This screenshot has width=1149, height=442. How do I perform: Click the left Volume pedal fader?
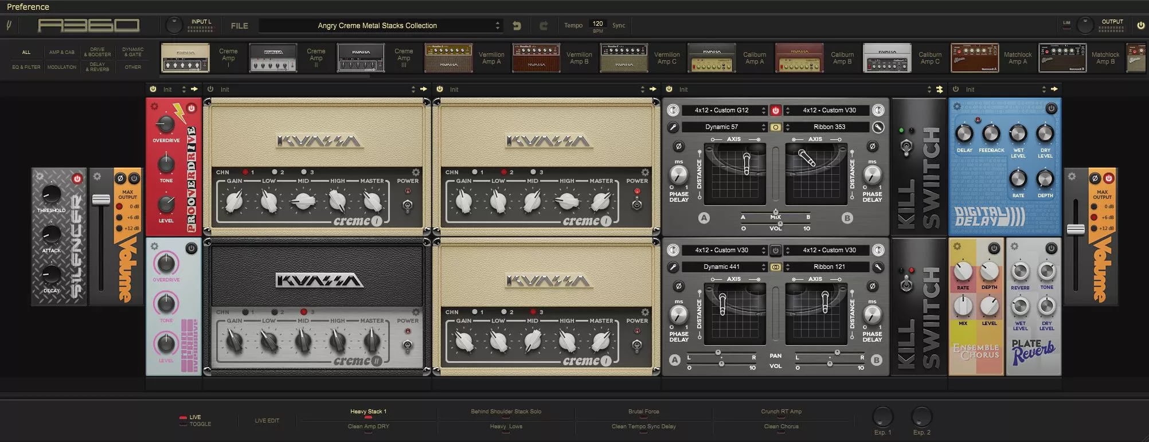click(x=101, y=200)
